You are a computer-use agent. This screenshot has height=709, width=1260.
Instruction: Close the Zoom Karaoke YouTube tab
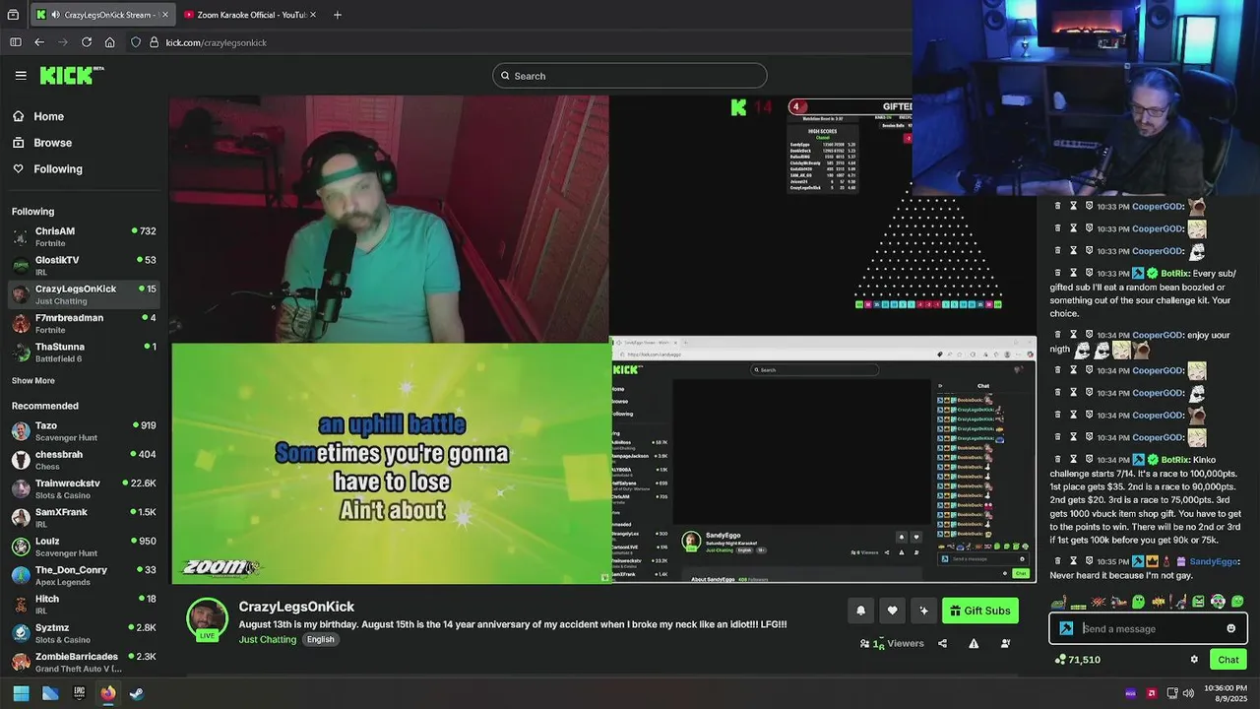click(x=313, y=15)
